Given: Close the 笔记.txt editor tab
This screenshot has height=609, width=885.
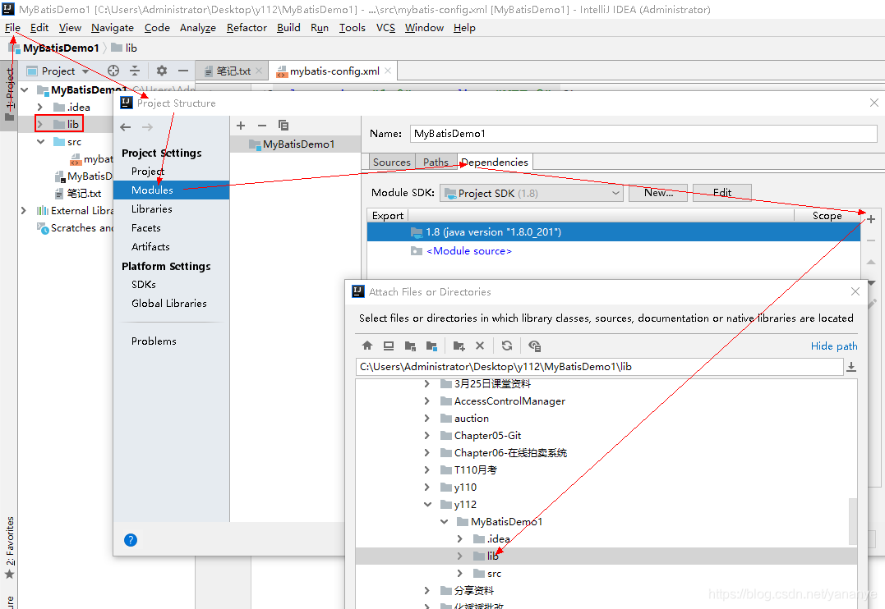Looking at the screenshot, I should pyautogui.click(x=259, y=71).
